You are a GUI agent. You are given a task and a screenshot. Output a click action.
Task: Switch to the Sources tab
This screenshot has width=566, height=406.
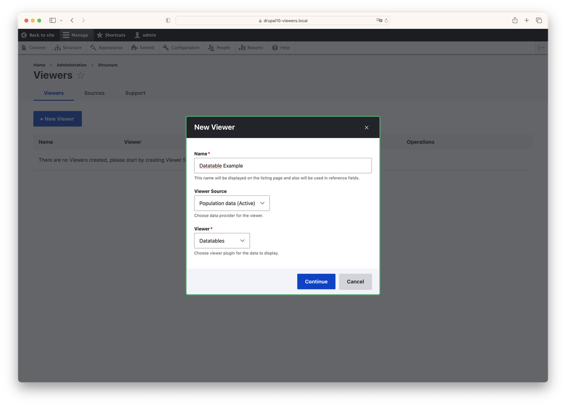(x=94, y=93)
